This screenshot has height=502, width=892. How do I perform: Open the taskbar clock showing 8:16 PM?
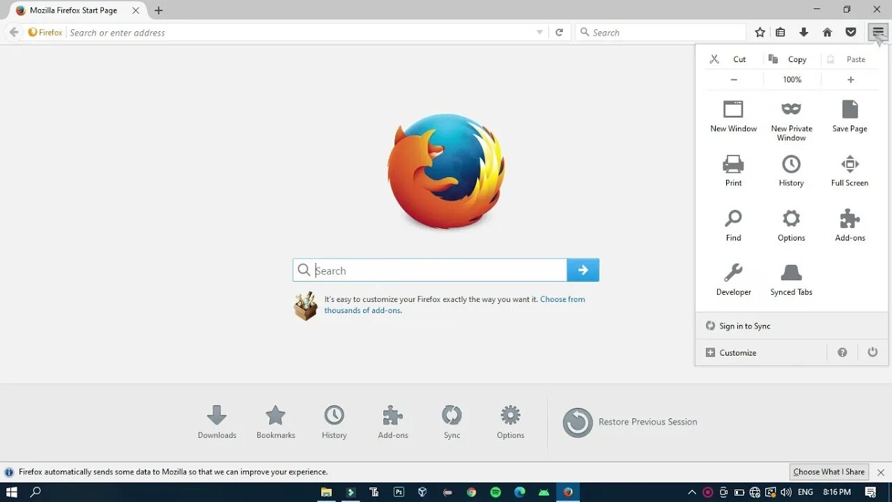[837, 492]
